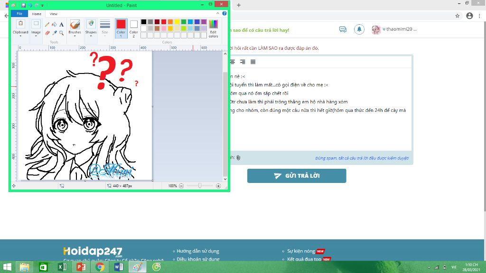Open Customize Quick Access Toolbar dropdown
The image size is (486, 273).
click(42, 6)
